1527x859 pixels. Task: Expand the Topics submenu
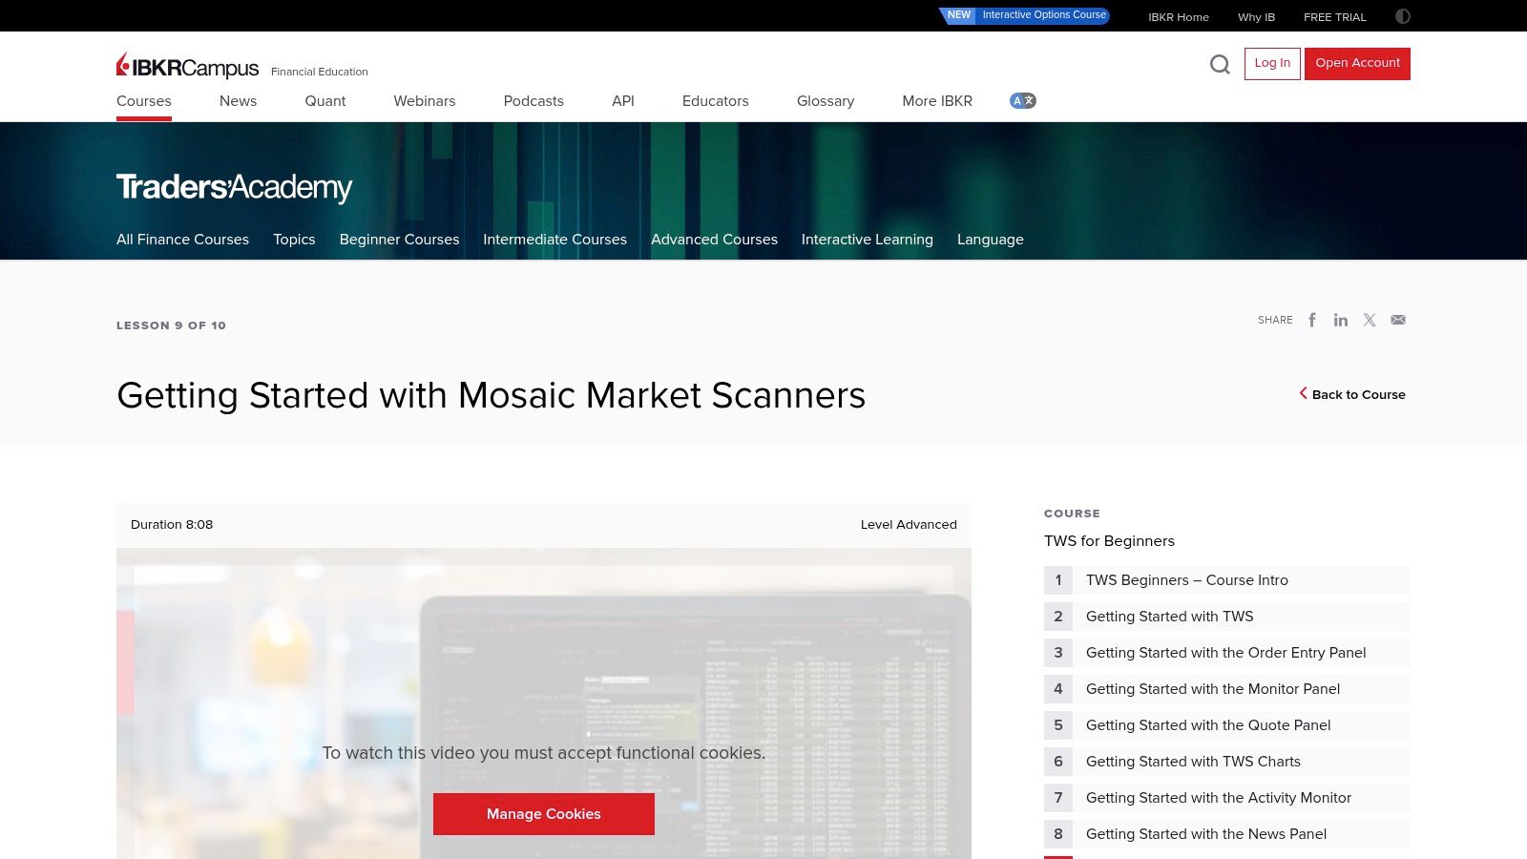point(294,240)
